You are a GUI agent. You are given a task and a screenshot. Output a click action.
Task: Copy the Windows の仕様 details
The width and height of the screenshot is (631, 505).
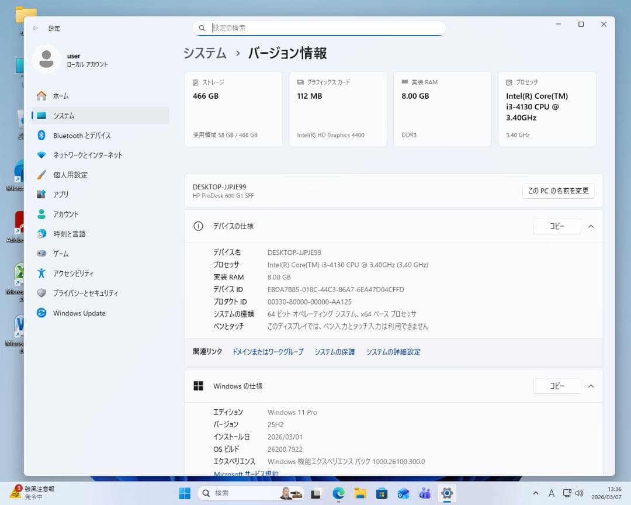[557, 386]
